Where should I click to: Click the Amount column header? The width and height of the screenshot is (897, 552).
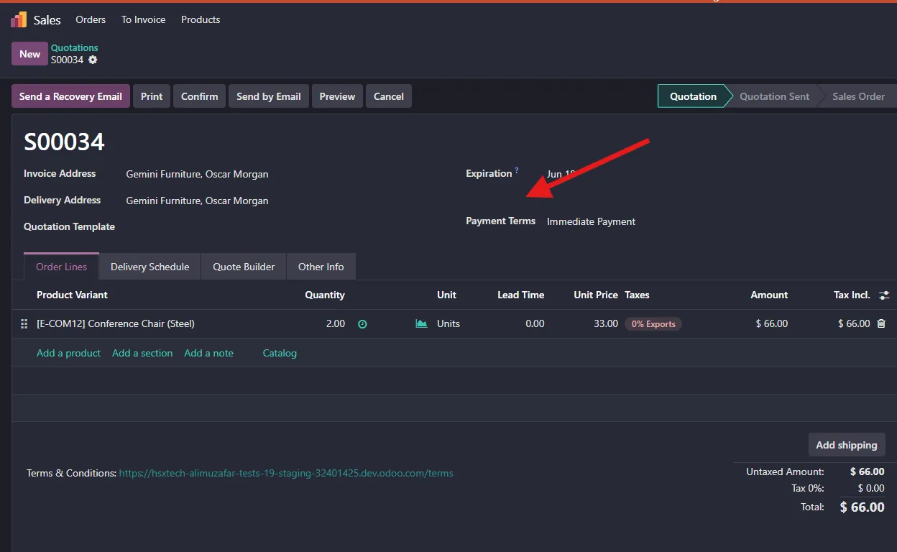click(x=769, y=295)
